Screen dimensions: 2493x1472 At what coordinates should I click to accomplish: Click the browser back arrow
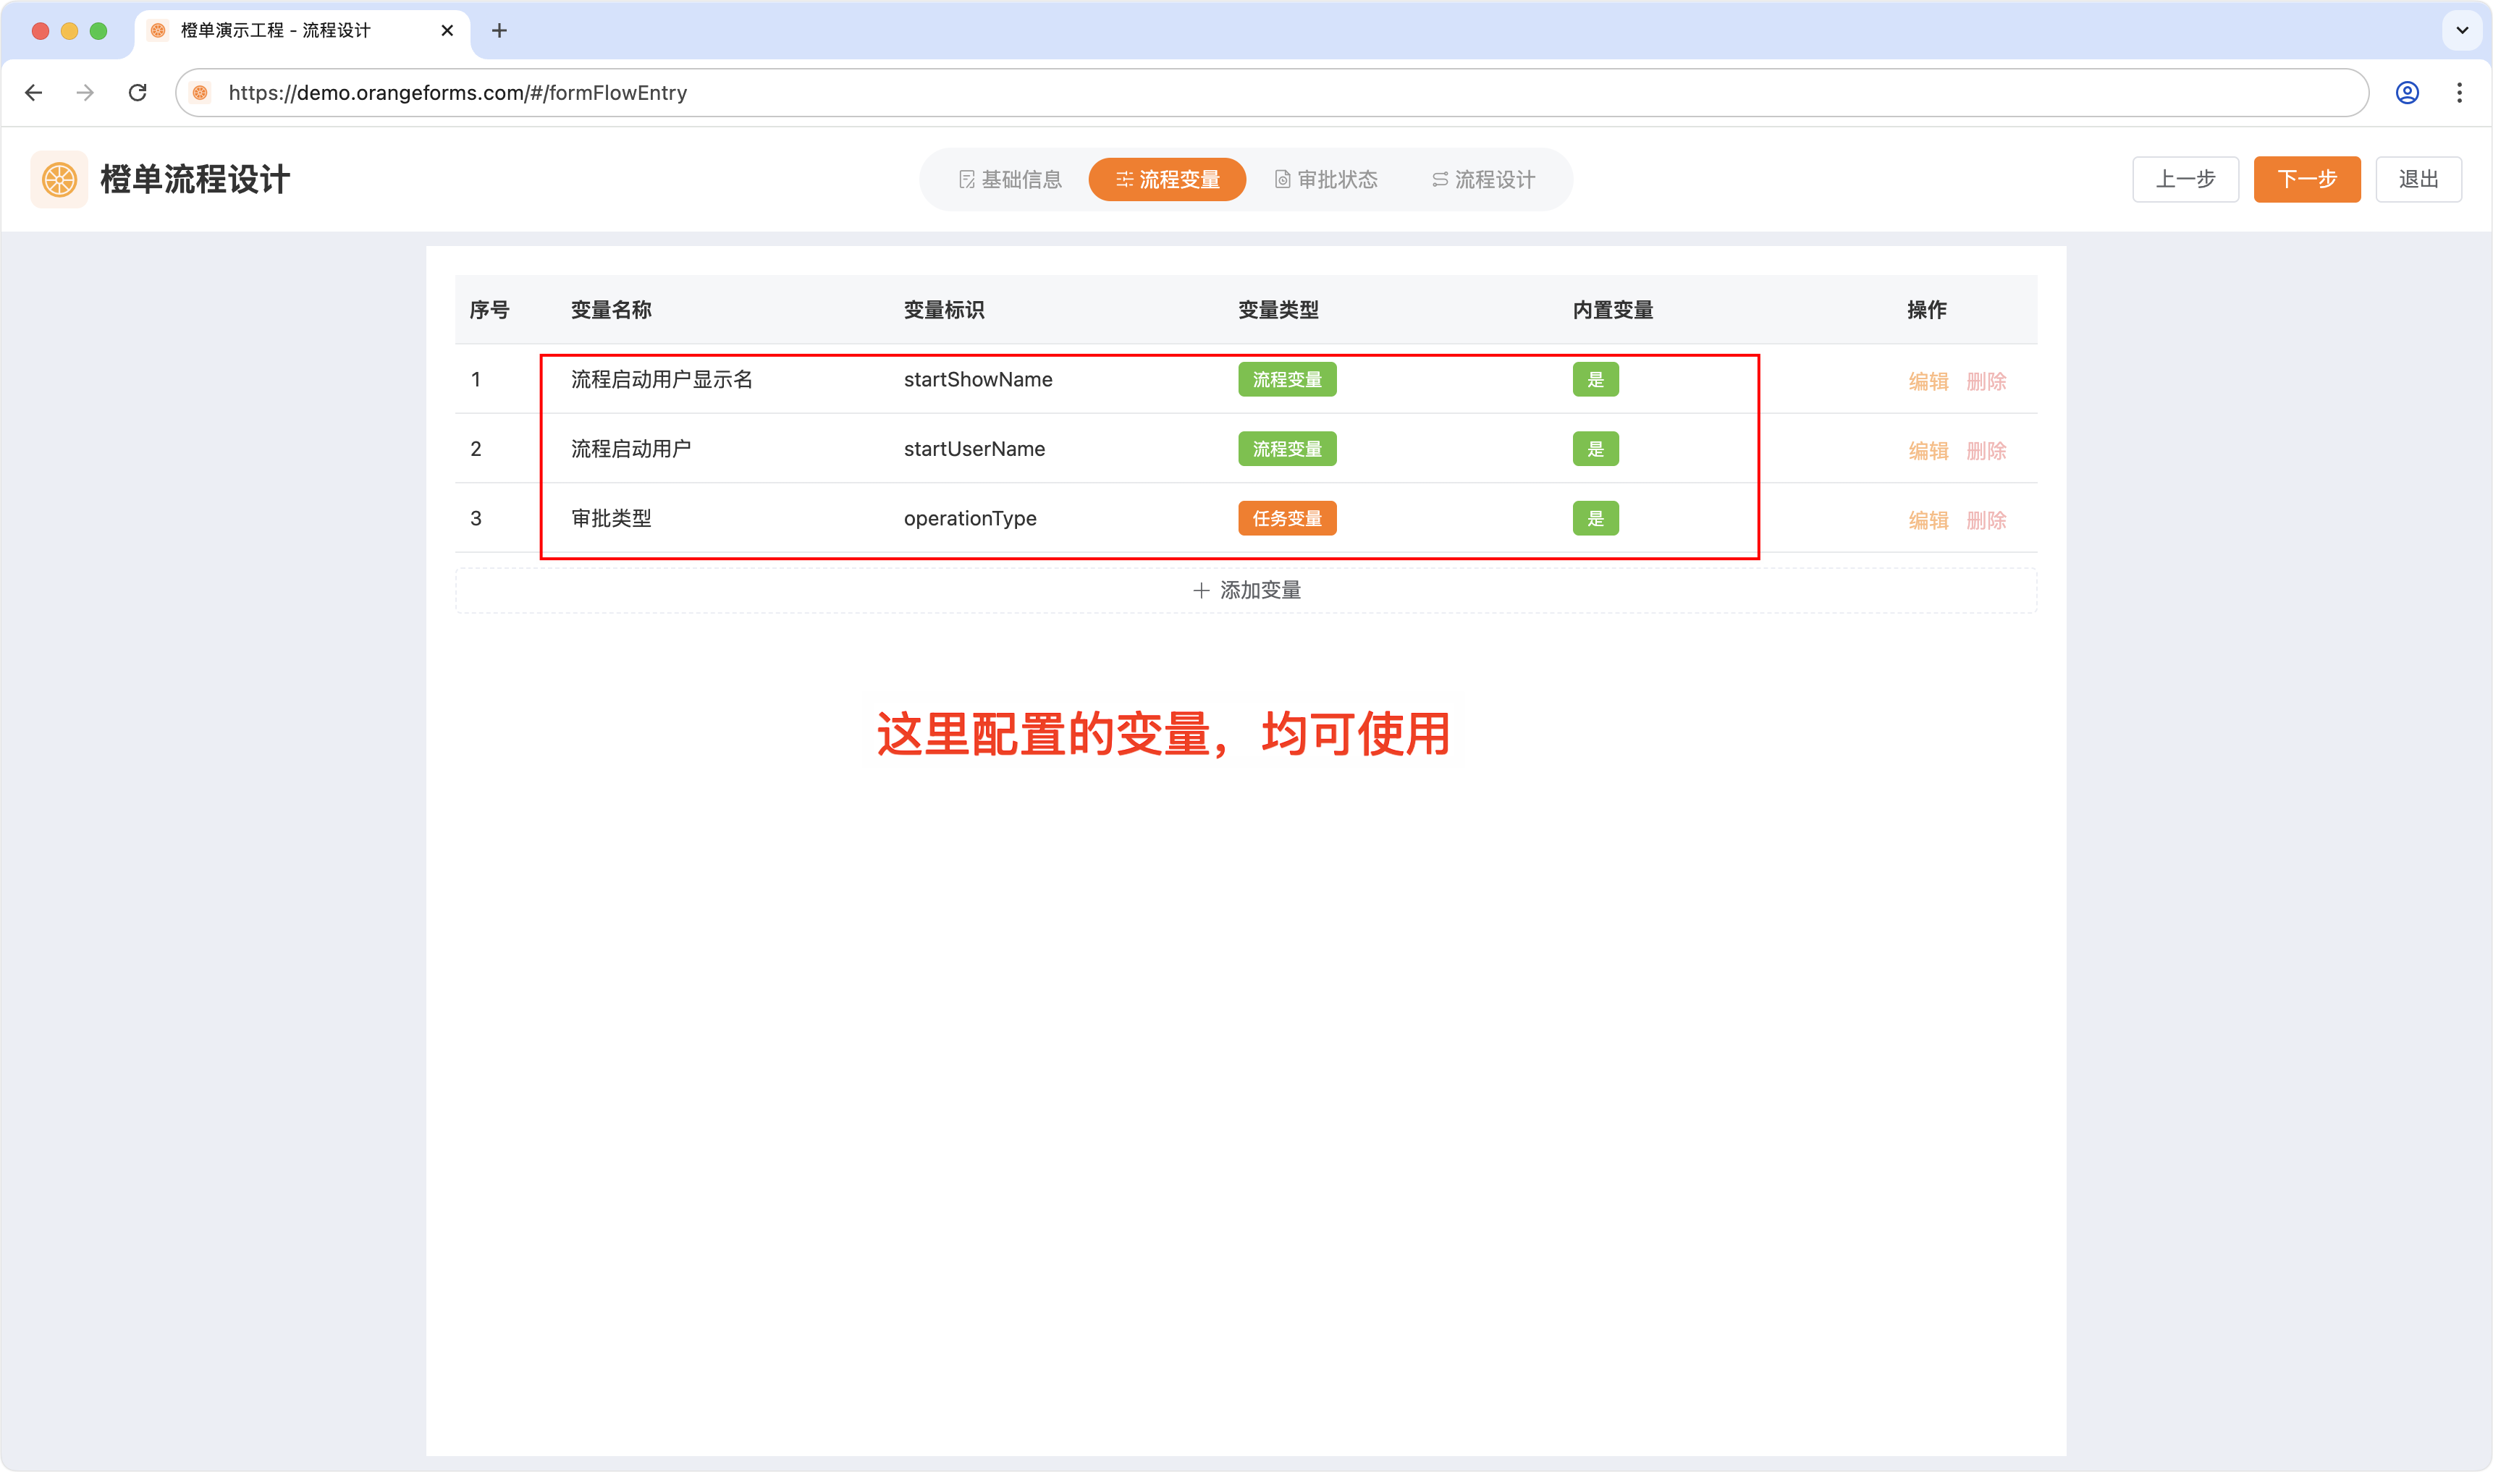point(34,92)
